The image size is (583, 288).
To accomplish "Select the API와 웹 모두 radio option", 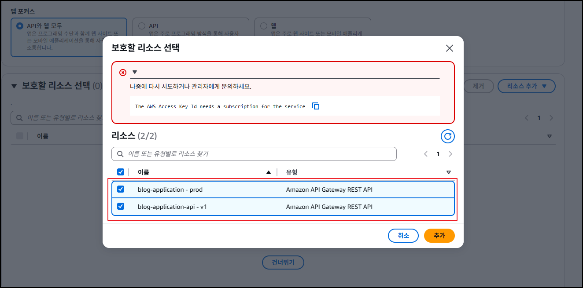I will (x=20, y=26).
